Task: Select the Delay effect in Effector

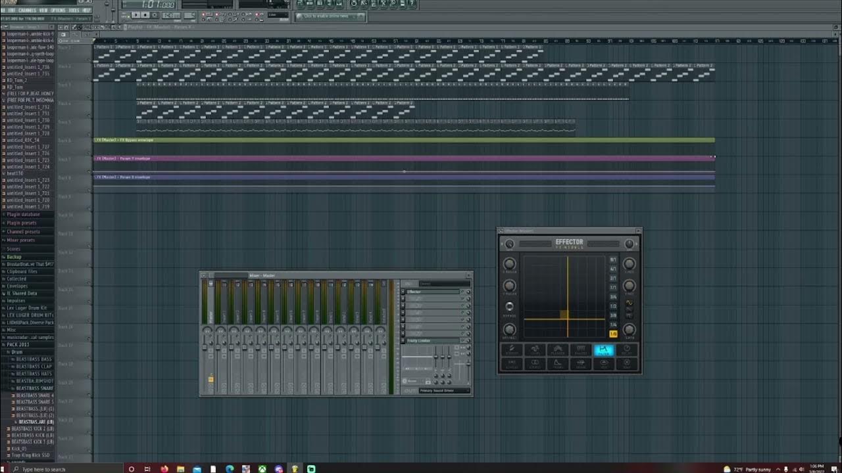Action: pos(628,350)
